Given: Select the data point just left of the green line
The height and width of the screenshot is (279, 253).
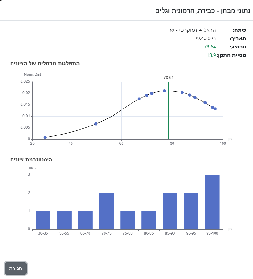Looking at the screenshot, I should [x=164, y=91].
